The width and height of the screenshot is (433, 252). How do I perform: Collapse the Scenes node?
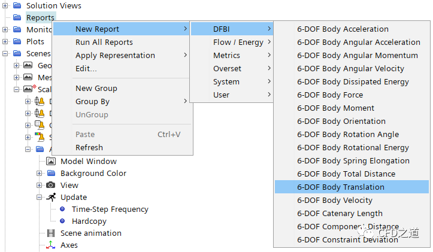point(5,53)
